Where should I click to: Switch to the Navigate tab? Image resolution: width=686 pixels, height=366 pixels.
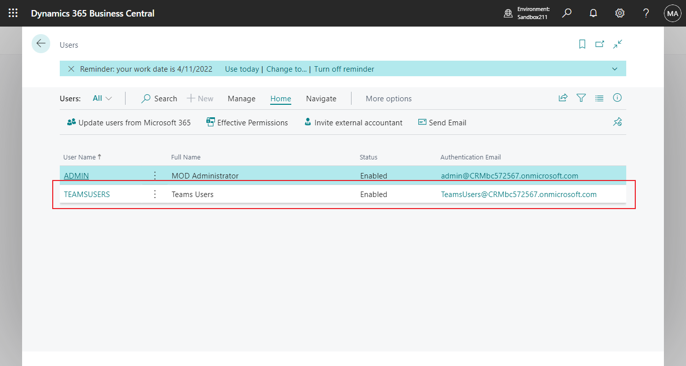pyautogui.click(x=321, y=99)
